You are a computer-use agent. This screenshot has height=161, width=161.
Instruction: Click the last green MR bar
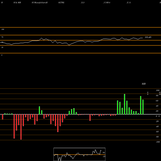(x=143, y=107)
